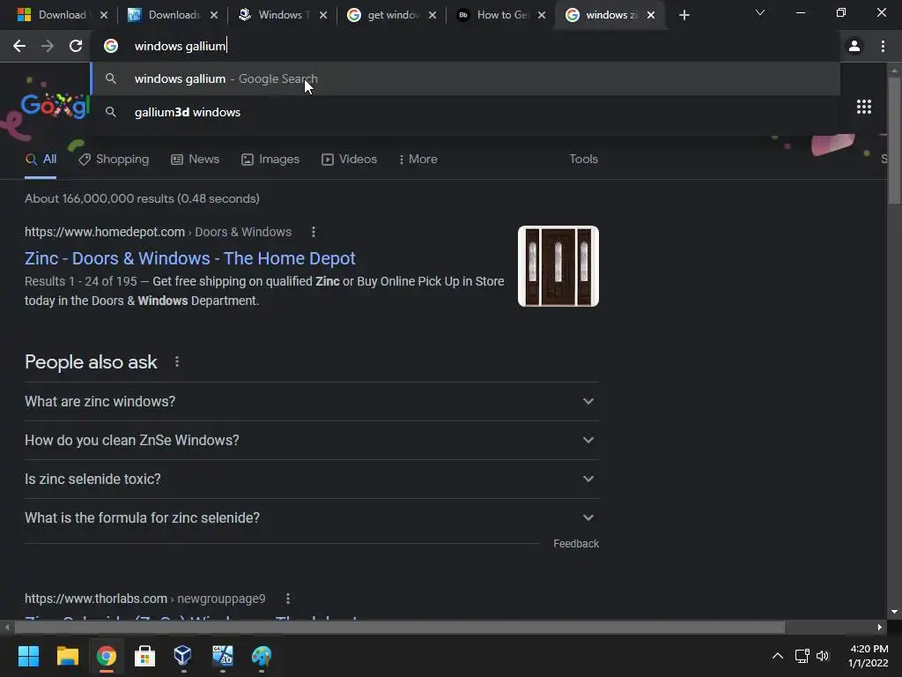
Task: Reload the current page
Action: click(76, 46)
